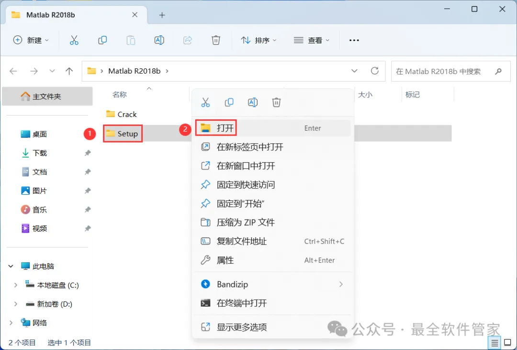
Task: Close the Matlab R2018b tab
Action: 135,15
